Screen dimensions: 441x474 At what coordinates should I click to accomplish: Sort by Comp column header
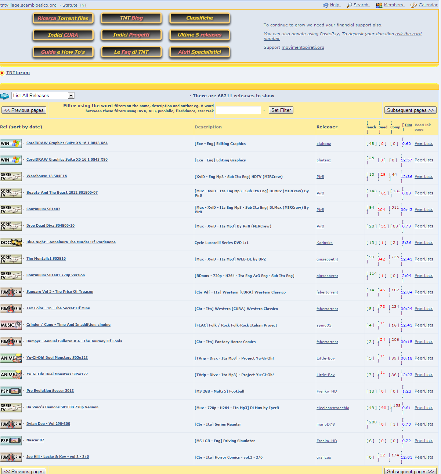coord(395,127)
